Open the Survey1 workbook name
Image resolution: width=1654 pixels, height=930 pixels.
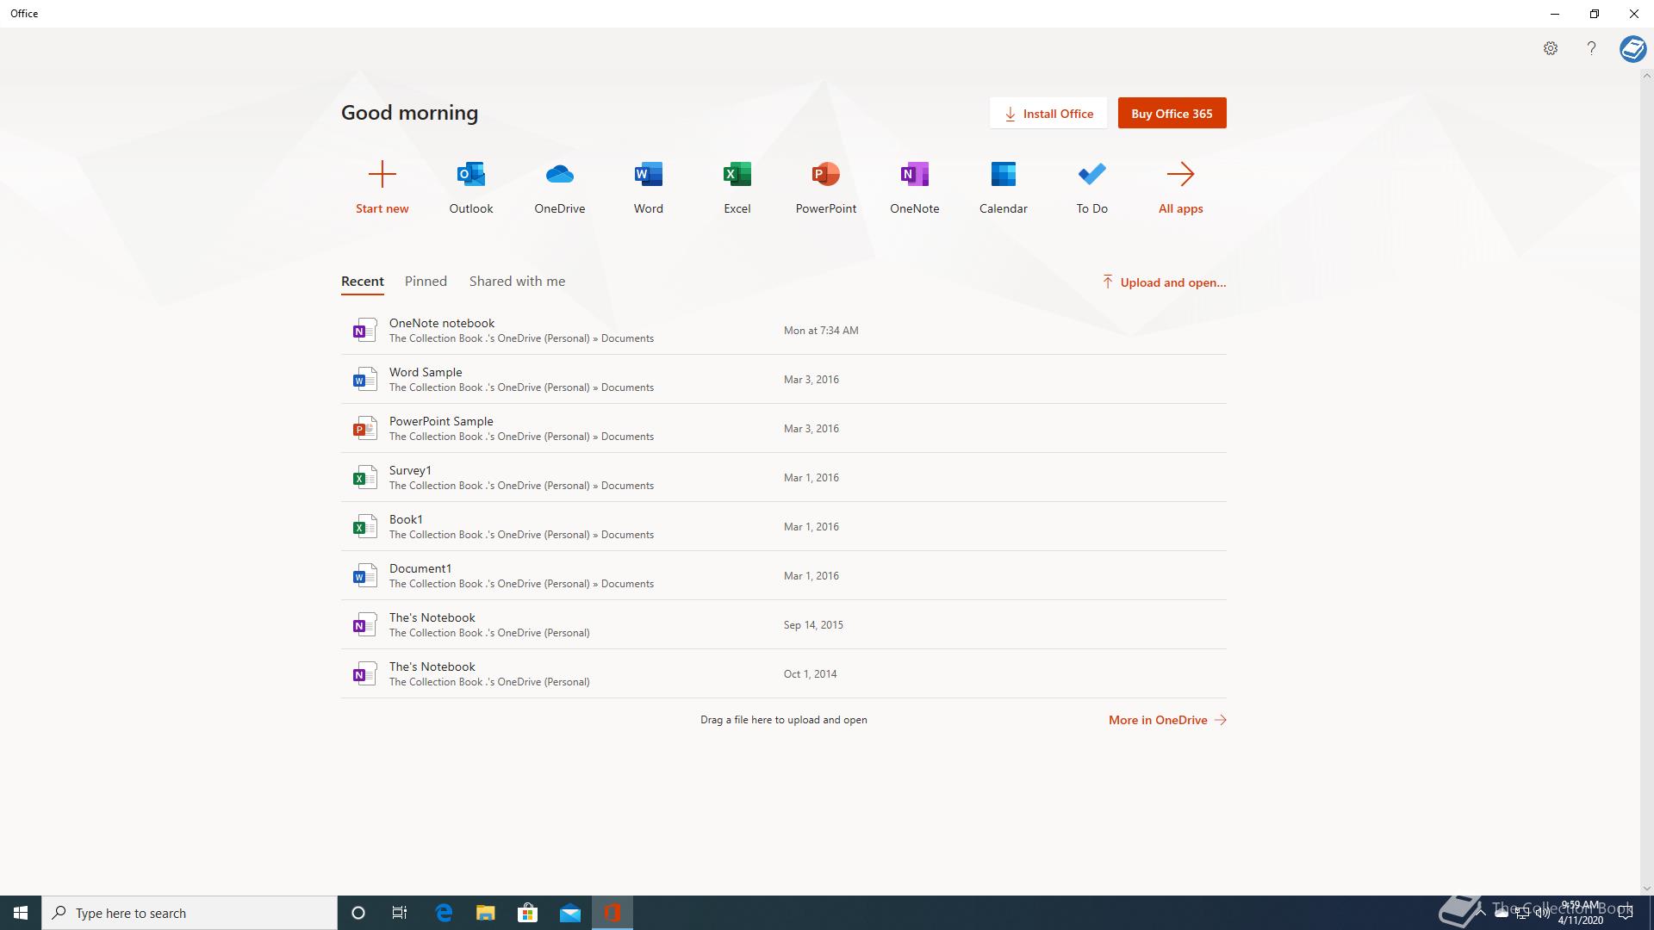point(410,471)
